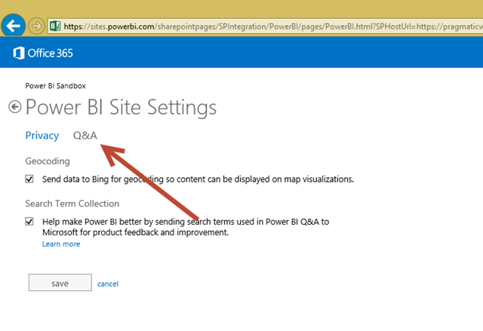The image size is (483, 331).
Task: Click the "Send data to Bing" label text
Action: coord(198,179)
